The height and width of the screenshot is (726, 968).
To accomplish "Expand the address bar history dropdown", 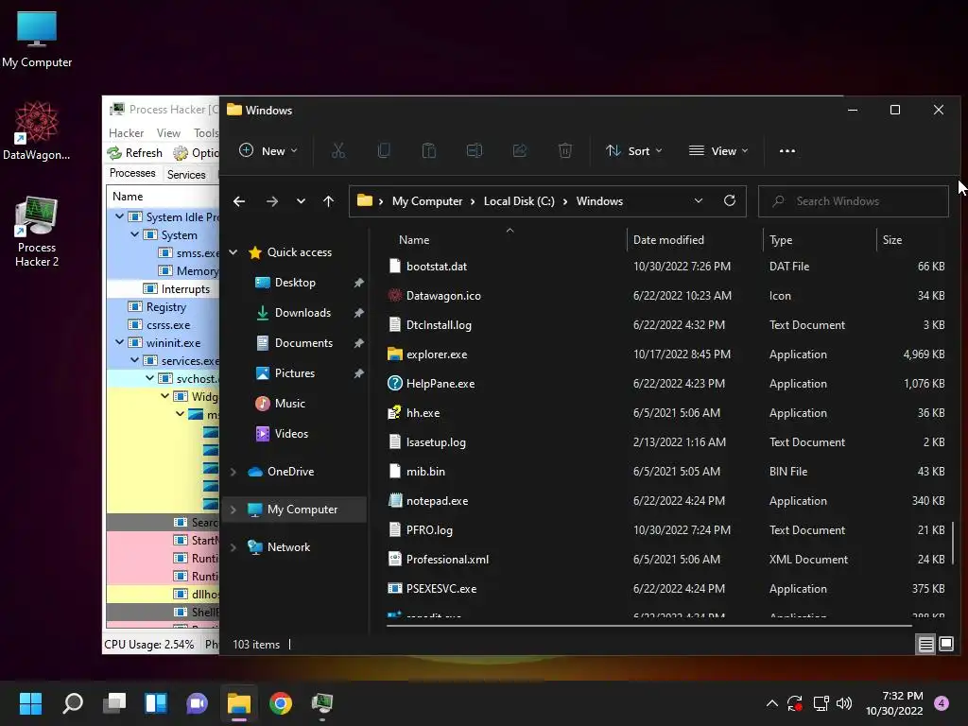I will 699,200.
